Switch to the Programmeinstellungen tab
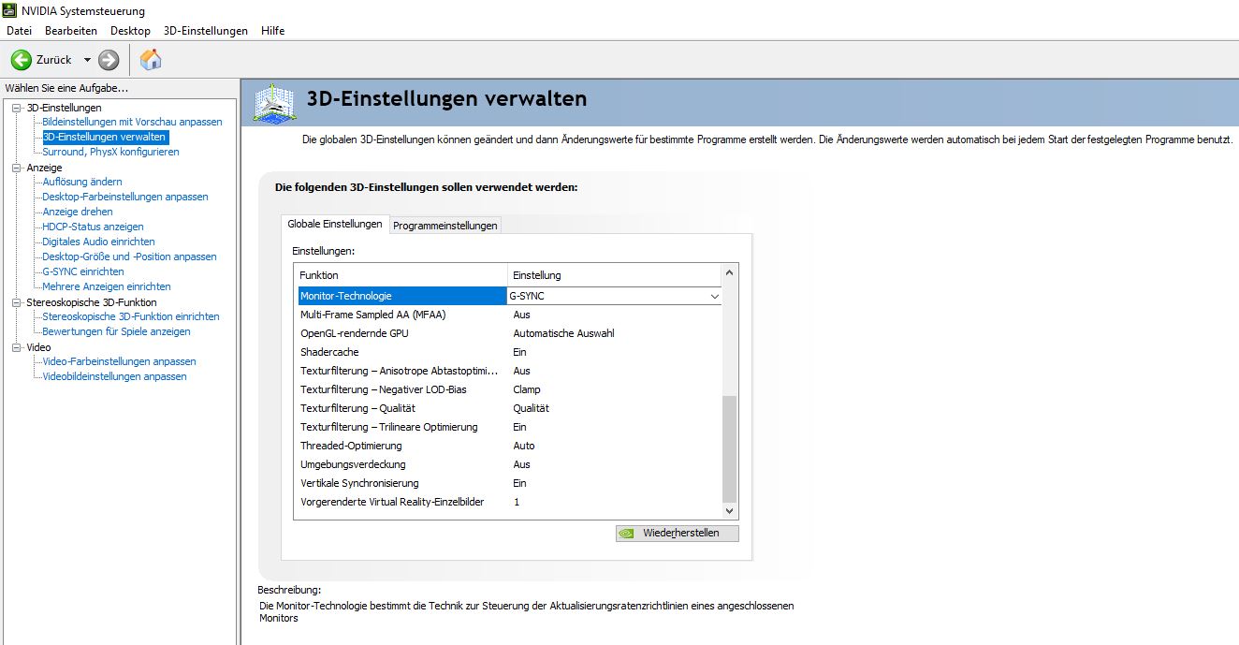The width and height of the screenshot is (1239, 645). 445,226
